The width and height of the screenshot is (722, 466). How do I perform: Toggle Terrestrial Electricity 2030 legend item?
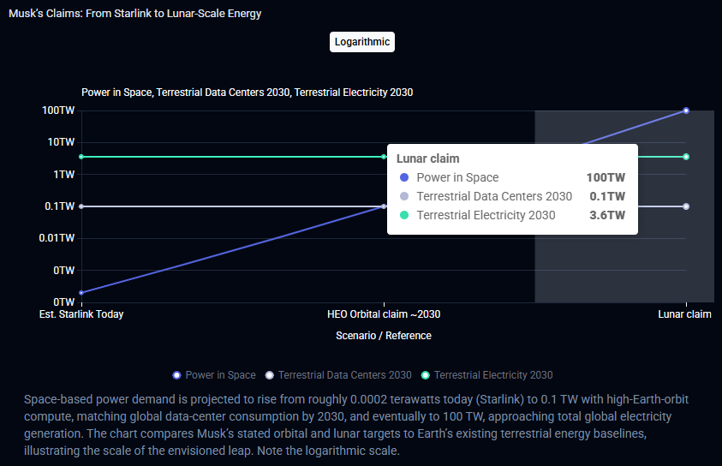pos(492,375)
